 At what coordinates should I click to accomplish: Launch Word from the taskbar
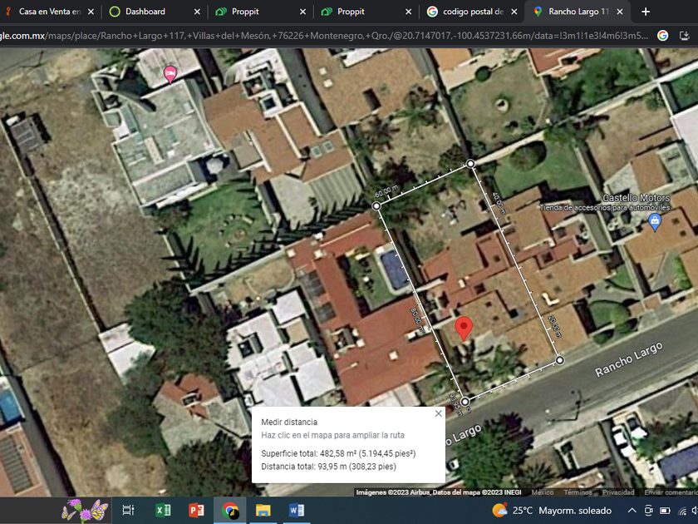[297, 510]
